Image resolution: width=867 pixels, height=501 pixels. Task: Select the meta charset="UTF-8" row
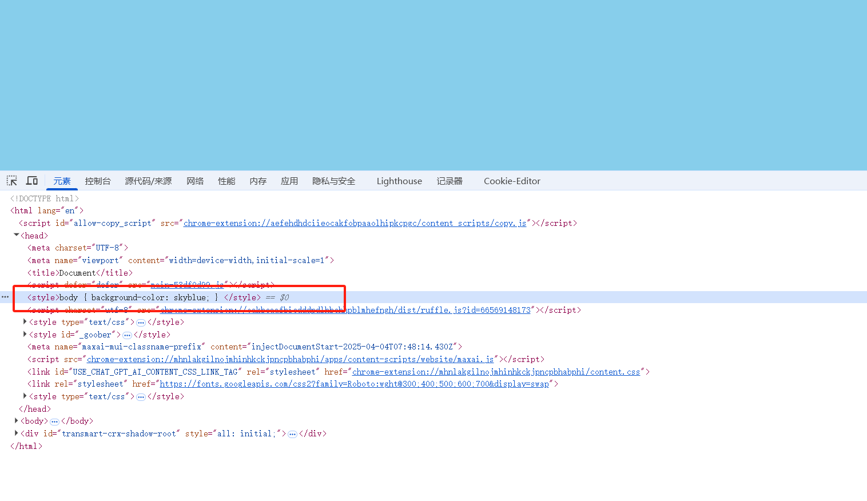(x=78, y=248)
